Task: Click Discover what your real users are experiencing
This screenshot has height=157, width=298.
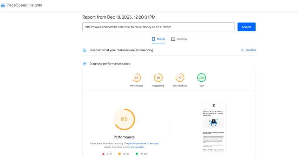Action: pyautogui.click(x=121, y=50)
